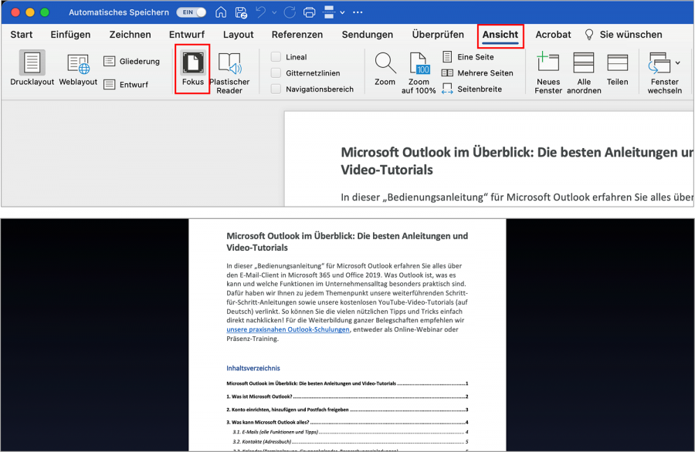
Task: Open the ellipsis overflow menu in the toolbar
Action: click(358, 12)
